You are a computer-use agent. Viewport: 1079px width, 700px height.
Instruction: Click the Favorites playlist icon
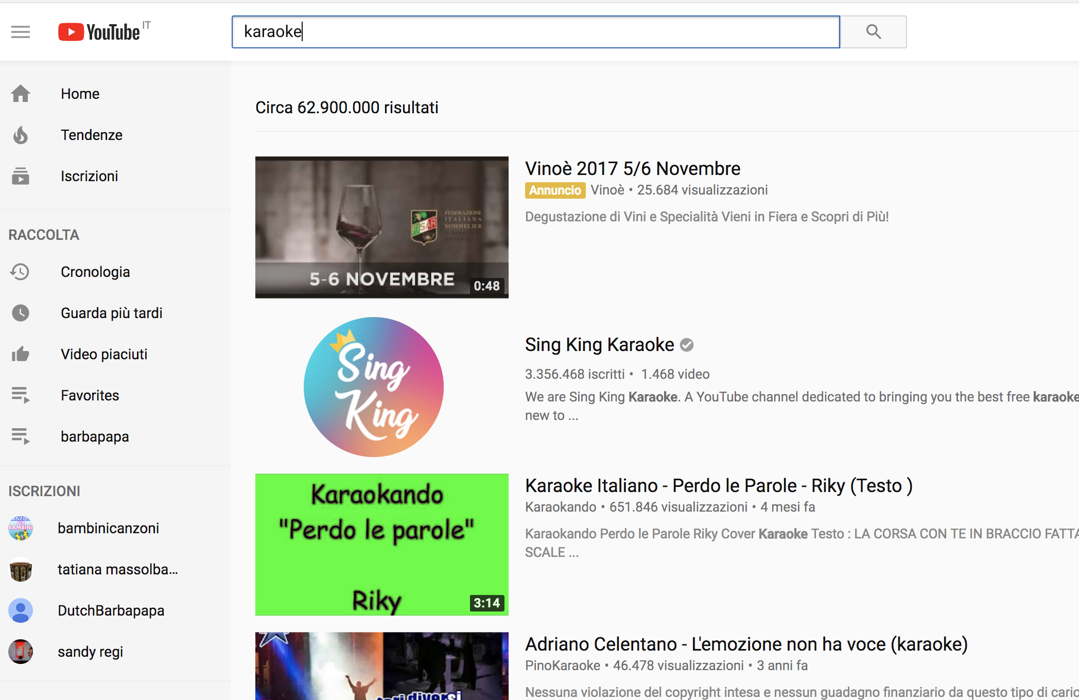[x=21, y=395]
